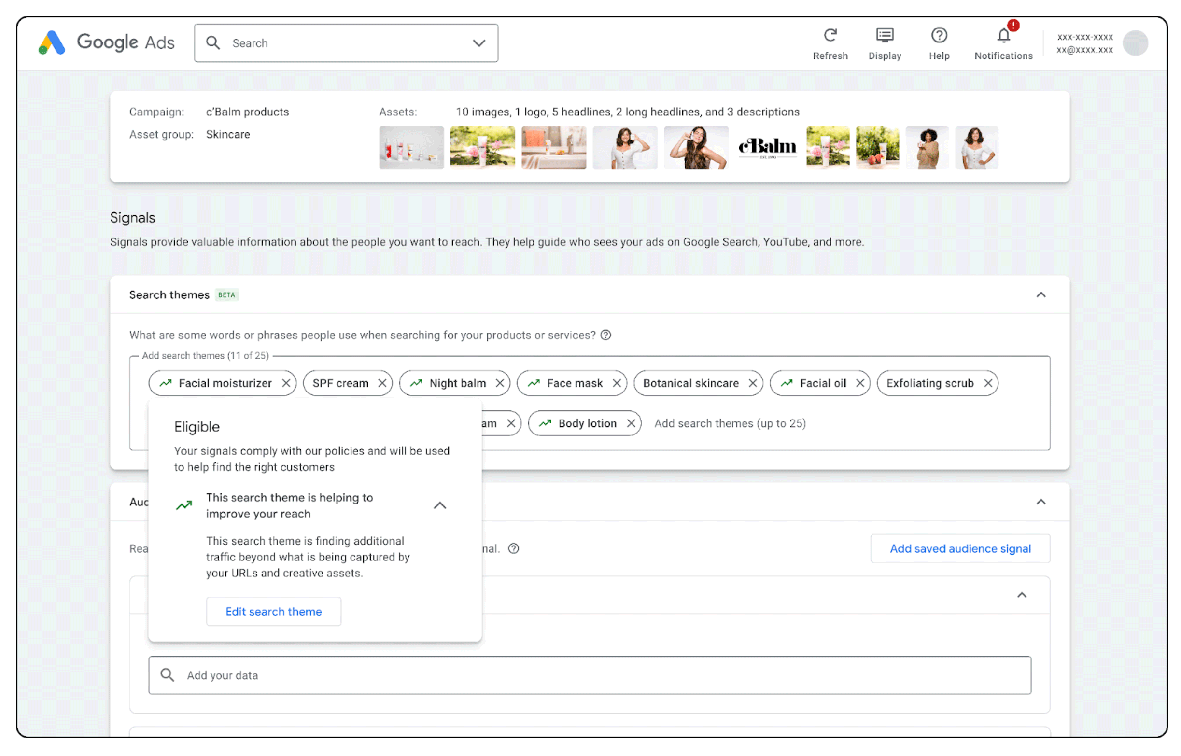The width and height of the screenshot is (1181, 756).
Task: Collapse the inner audience data panel
Action: coord(1021,595)
